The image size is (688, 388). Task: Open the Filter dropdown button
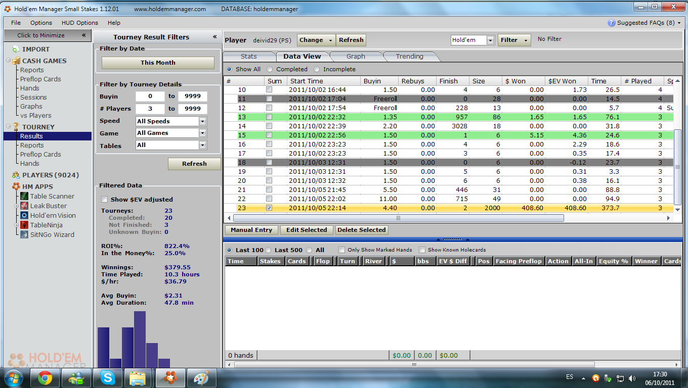pyautogui.click(x=514, y=40)
